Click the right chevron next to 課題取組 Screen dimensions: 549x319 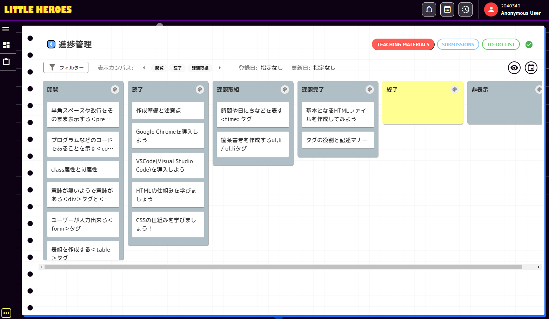point(220,68)
